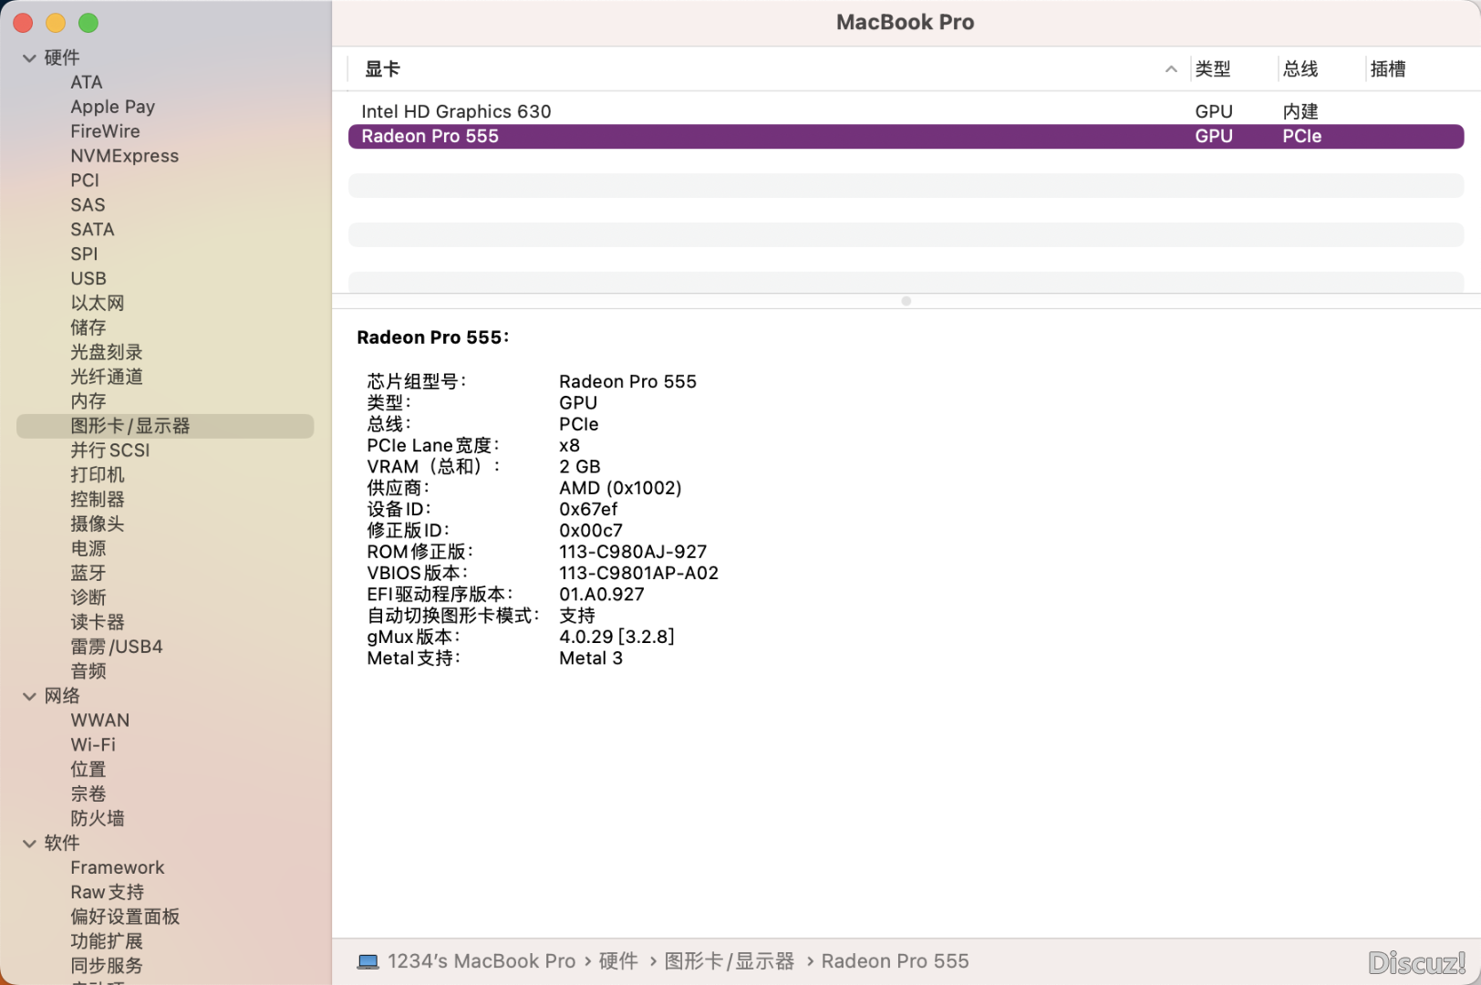Click 图形卡/显示器 in path bar

730,961
